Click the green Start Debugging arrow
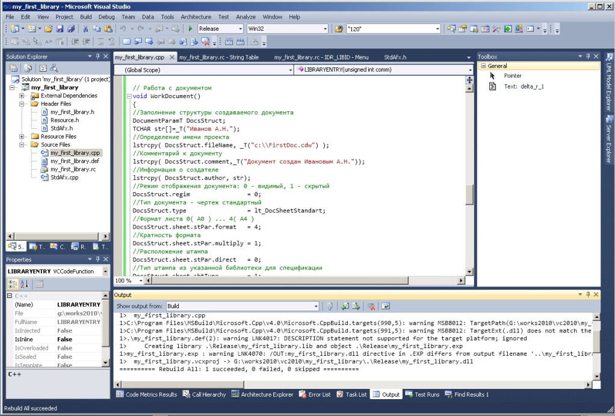 point(190,29)
